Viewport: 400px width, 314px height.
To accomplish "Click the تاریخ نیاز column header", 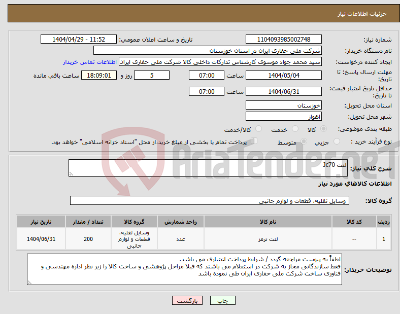I will click(x=41, y=222).
